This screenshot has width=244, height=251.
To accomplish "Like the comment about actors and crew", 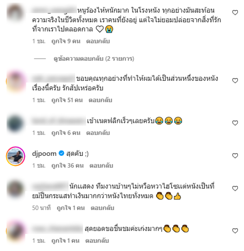I will (x=235, y=188).
